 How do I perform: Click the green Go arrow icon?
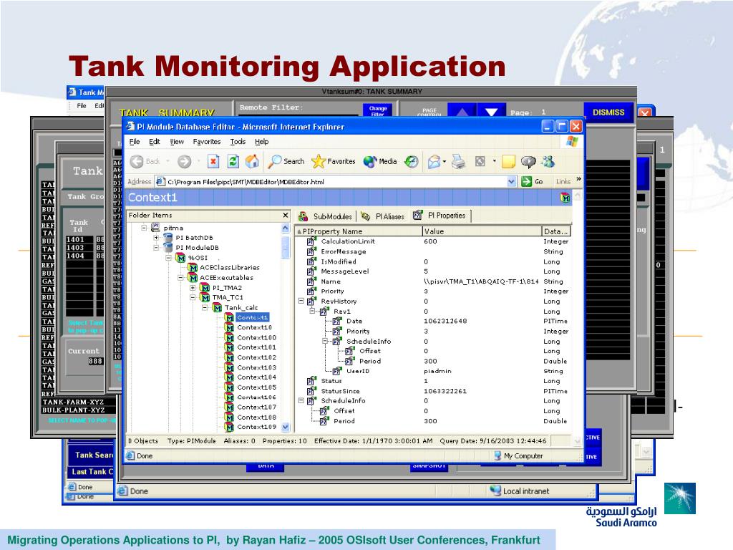(x=526, y=181)
